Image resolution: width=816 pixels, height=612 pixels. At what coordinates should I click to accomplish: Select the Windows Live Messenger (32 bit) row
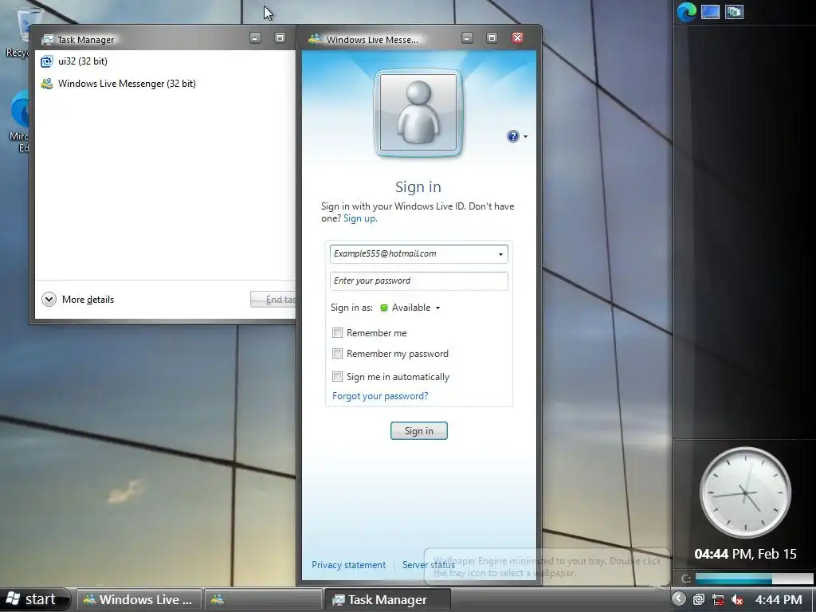point(166,83)
